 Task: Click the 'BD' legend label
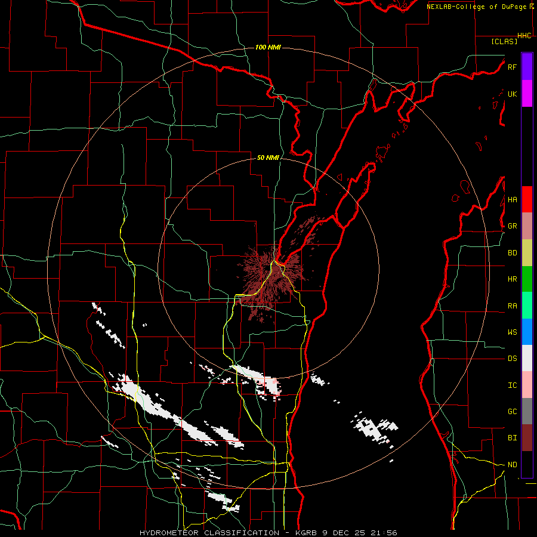tap(512, 253)
